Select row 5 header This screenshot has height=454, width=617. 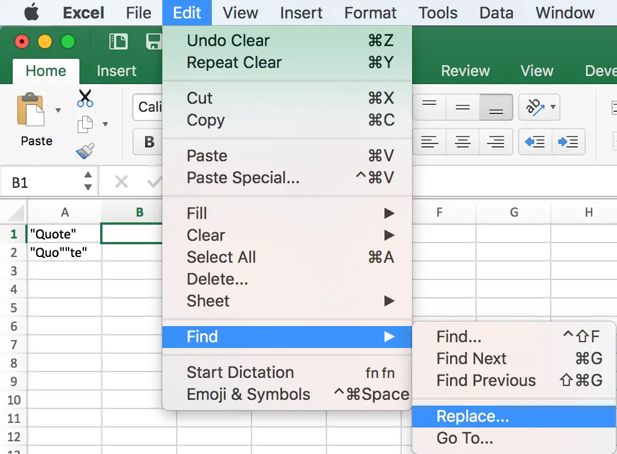(x=13, y=308)
